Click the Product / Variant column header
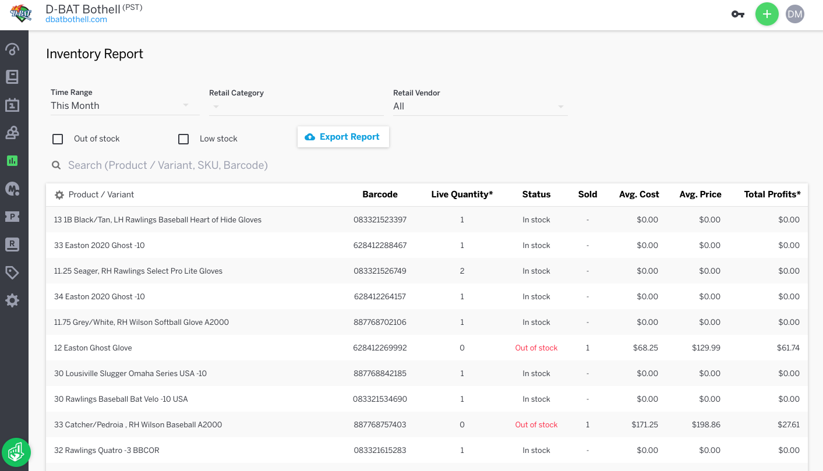Viewport: 823px width, 471px height. 101,194
